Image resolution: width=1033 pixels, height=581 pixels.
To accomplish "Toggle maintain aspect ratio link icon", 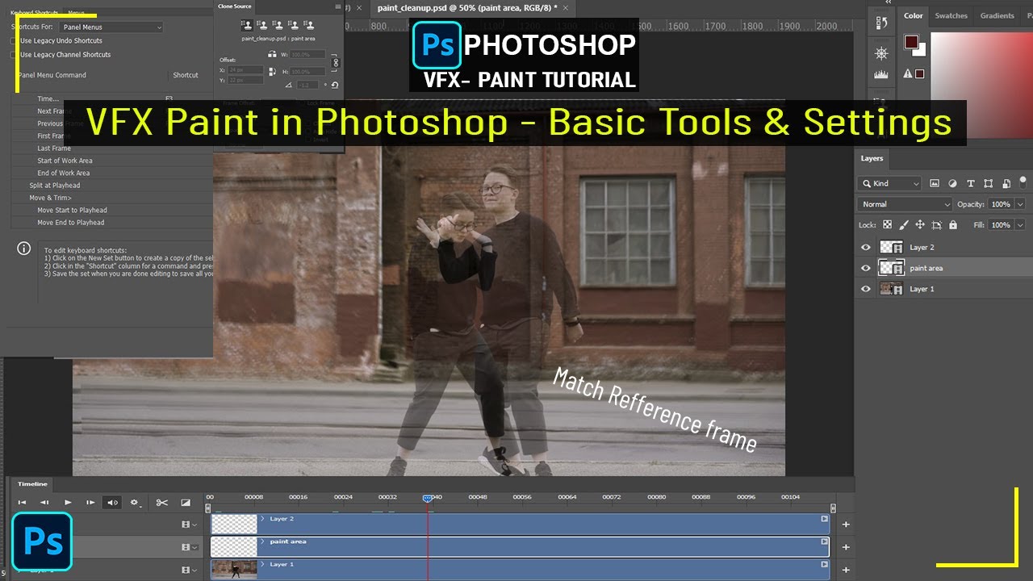I will [336, 63].
